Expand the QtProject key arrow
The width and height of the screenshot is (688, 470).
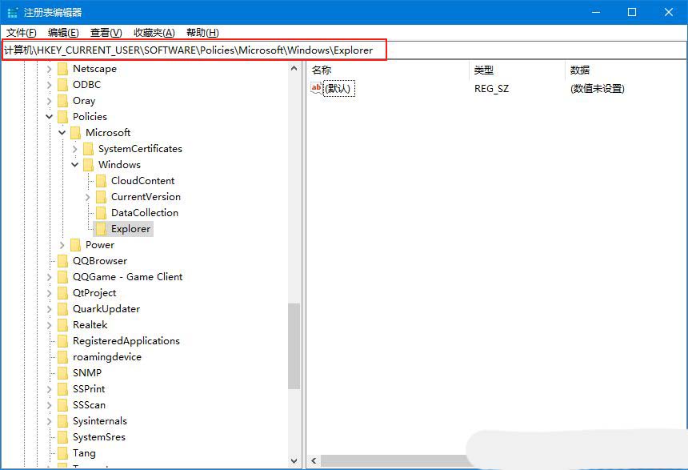click(x=49, y=292)
